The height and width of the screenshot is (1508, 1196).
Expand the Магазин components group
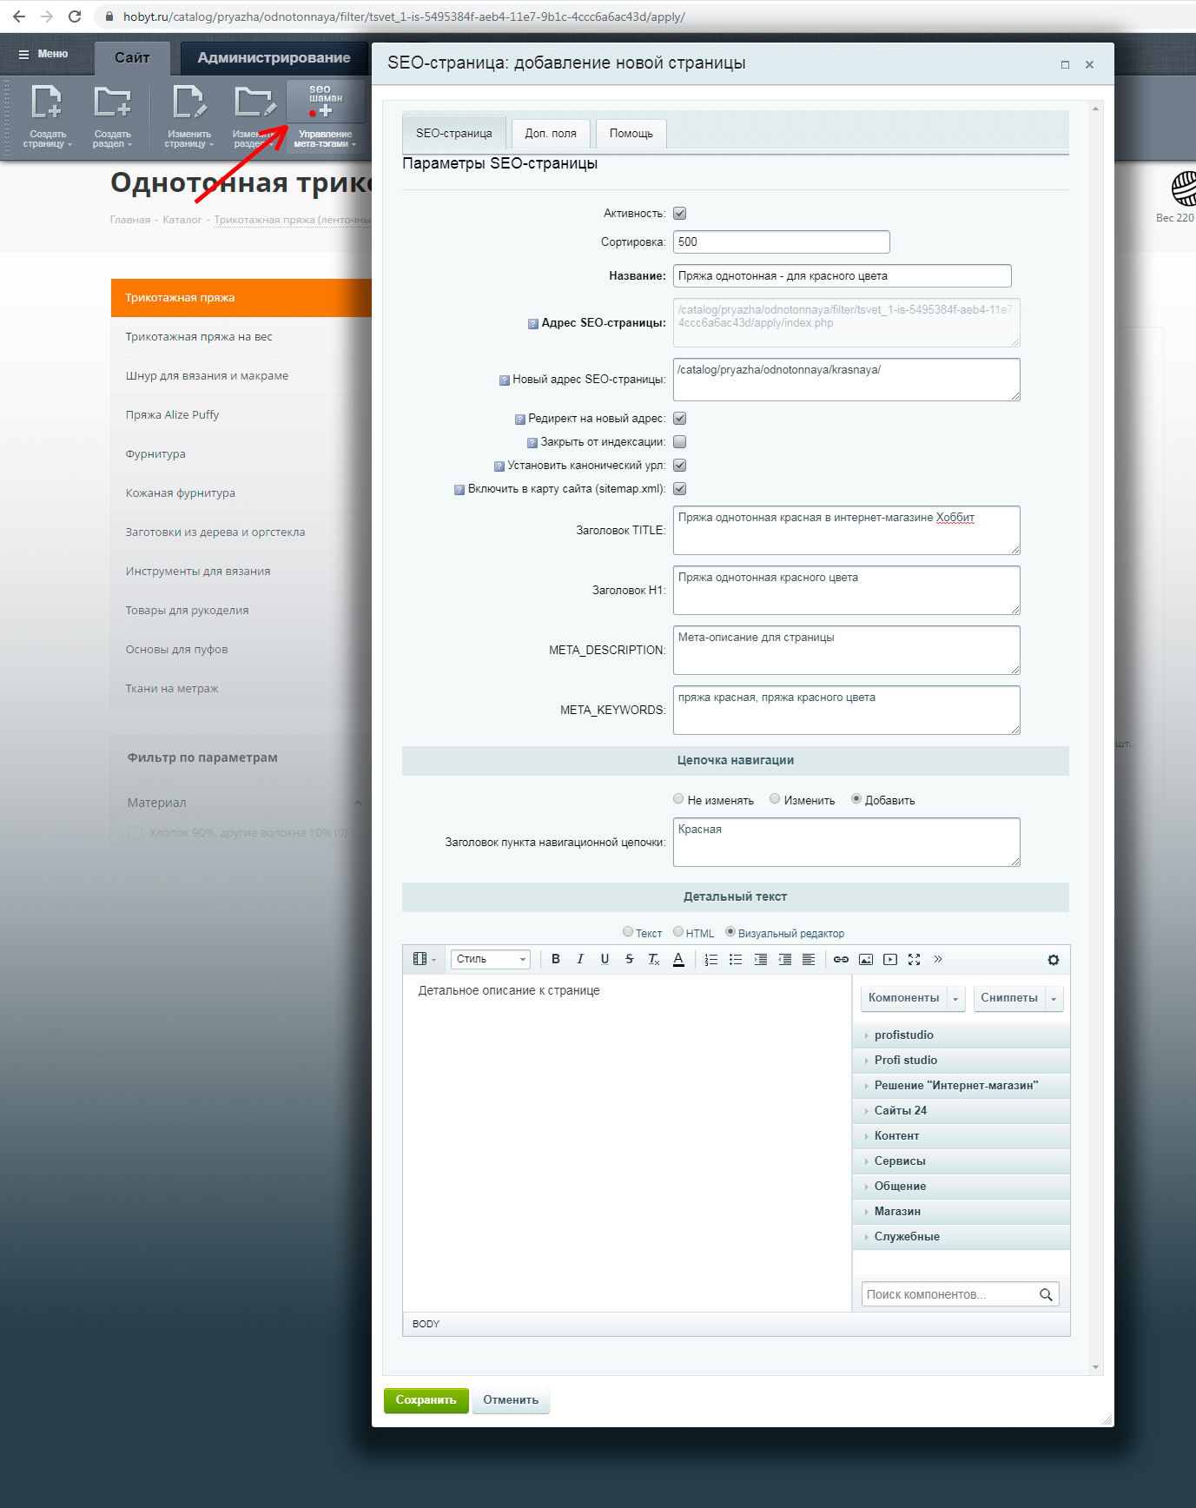coord(897,1211)
